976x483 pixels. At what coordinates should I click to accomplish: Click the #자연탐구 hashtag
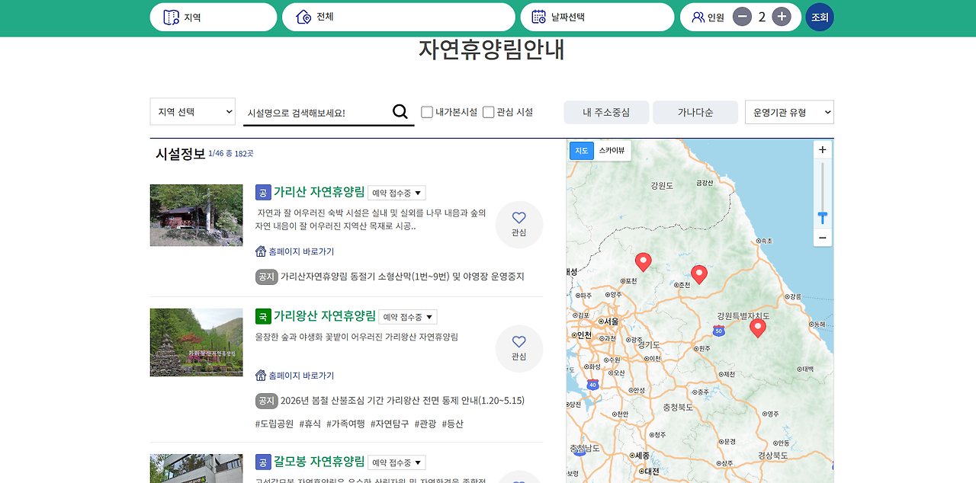(x=390, y=424)
